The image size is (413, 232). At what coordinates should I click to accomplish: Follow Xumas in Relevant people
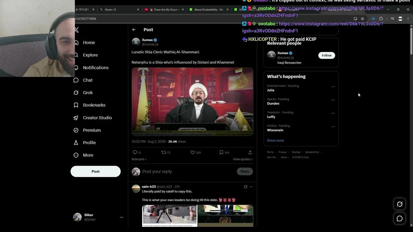tap(327, 55)
